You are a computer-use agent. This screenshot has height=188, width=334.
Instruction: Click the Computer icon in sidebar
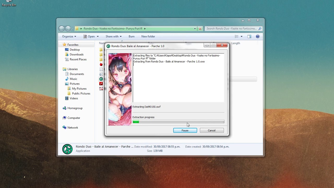pyautogui.click(x=64, y=118)
